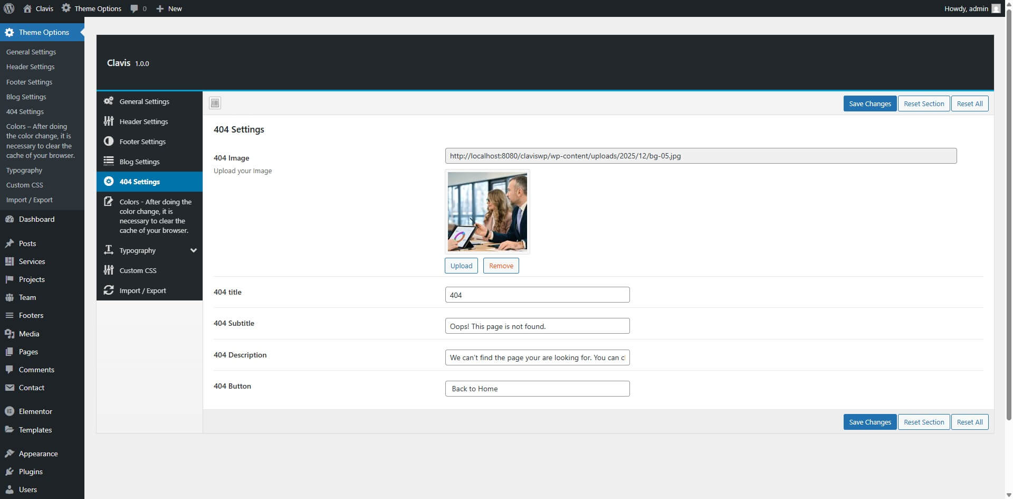Open the Appearance menu in sidebar
1013x499 pixels.
[x=38, y=454]
